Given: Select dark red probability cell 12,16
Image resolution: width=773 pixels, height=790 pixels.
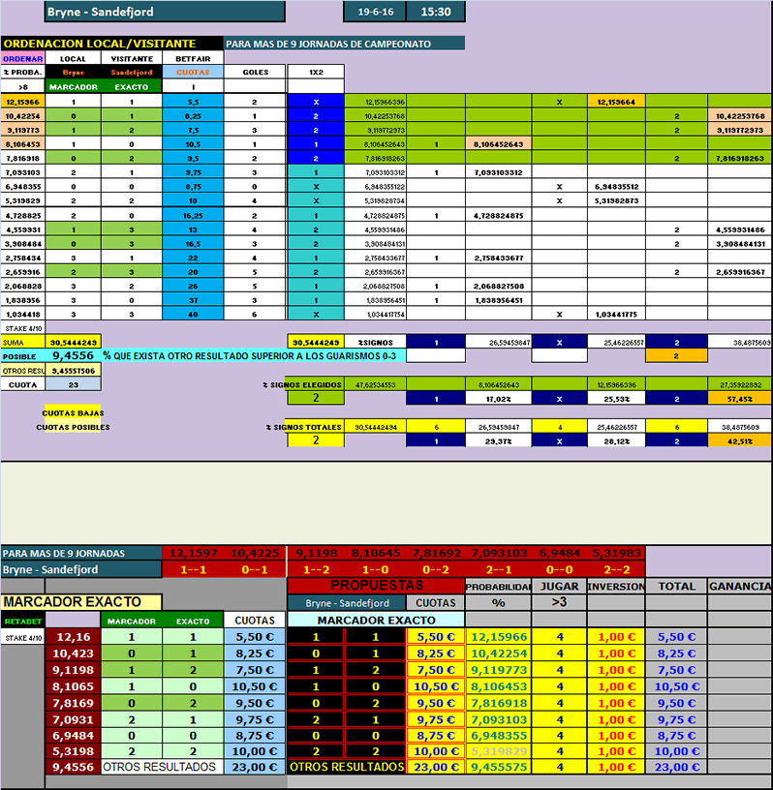Looking at the screenshot, I should tap(73, 637).
